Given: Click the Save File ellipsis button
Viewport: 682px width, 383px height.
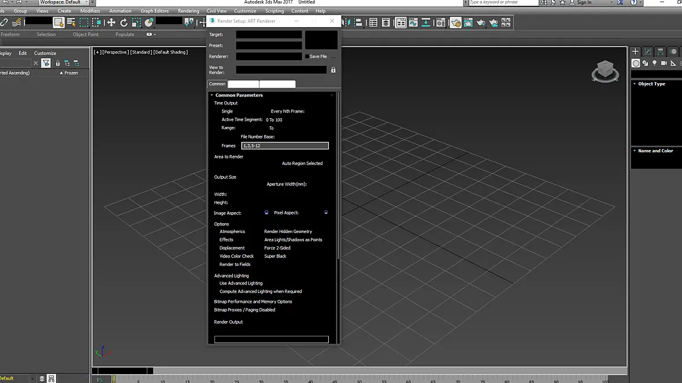Looking at the screenshot, I should pyautogui.click(x=333, y=57).
